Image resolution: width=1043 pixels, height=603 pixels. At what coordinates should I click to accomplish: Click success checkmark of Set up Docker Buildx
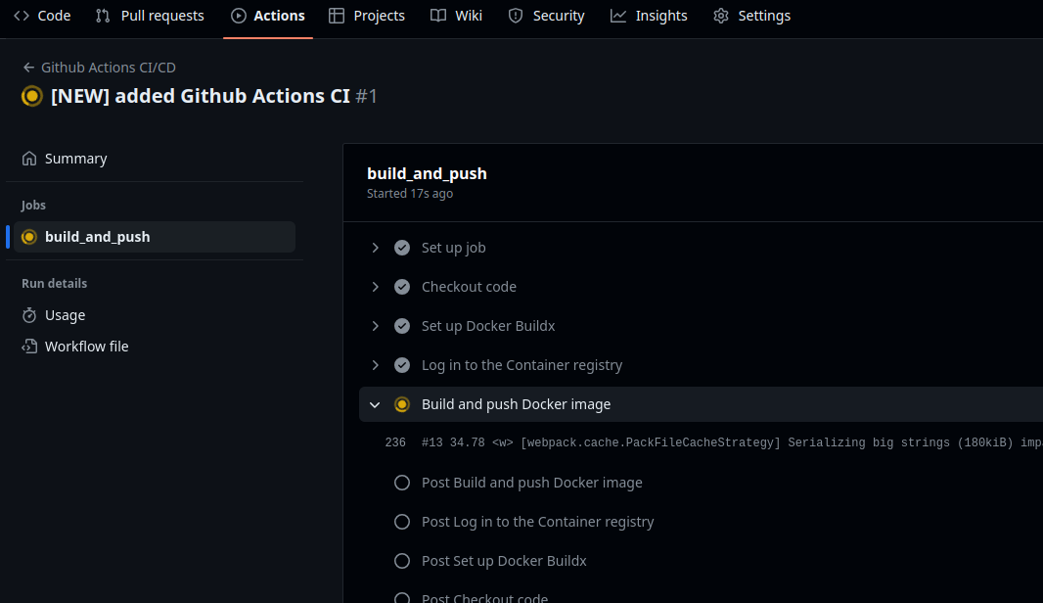coord(402,326)
